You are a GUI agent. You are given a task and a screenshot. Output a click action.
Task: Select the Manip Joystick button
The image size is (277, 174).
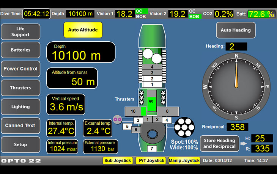click(184, 161)
